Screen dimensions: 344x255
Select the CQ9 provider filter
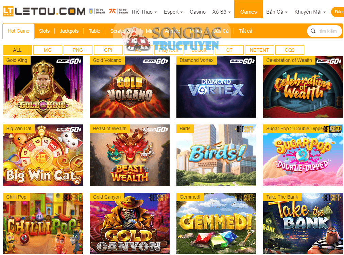[290, 50]
